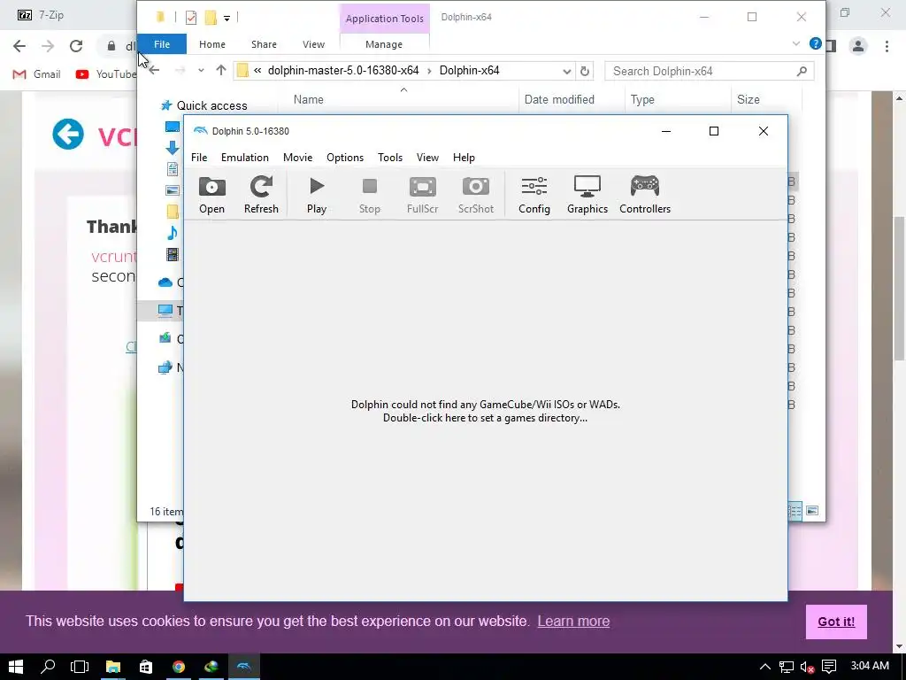Image resolution: width=906 pixels, height=680 pixels.
Task: Open Chrome's three-dot menu
Action: pos(887,46)
